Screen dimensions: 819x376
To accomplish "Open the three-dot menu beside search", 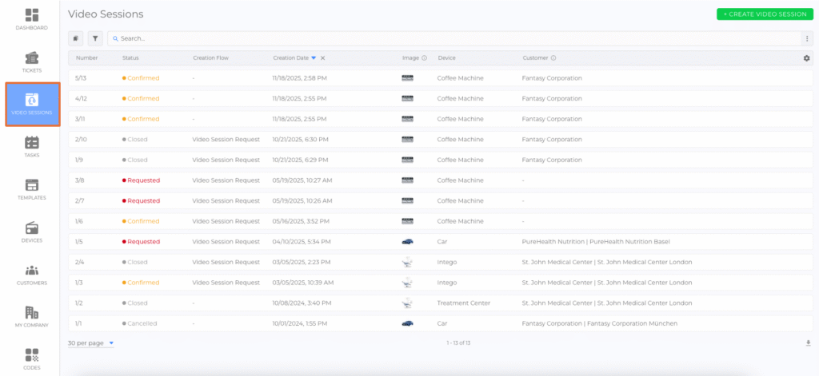I will click(x=807, y=38).
